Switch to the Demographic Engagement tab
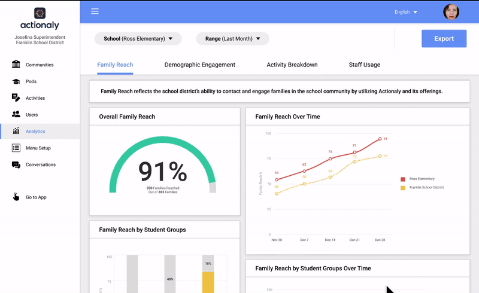The height and width of the screenshot is (293, 479). 200,65
